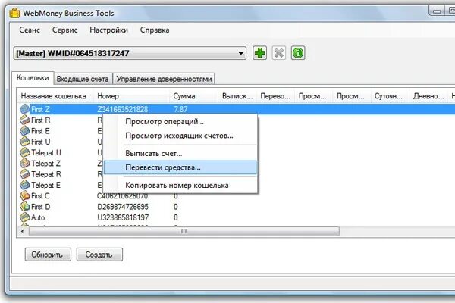Sort by Номер column header

pos(131,96)
